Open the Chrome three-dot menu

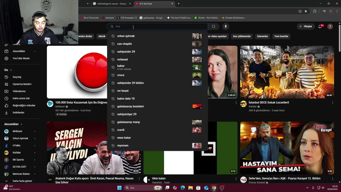337,11
